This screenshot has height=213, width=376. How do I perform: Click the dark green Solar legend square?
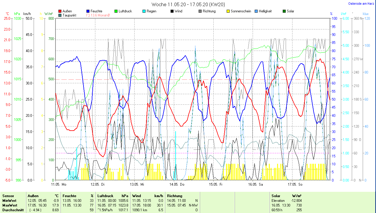pyautogui.click(x=284, y=11)
